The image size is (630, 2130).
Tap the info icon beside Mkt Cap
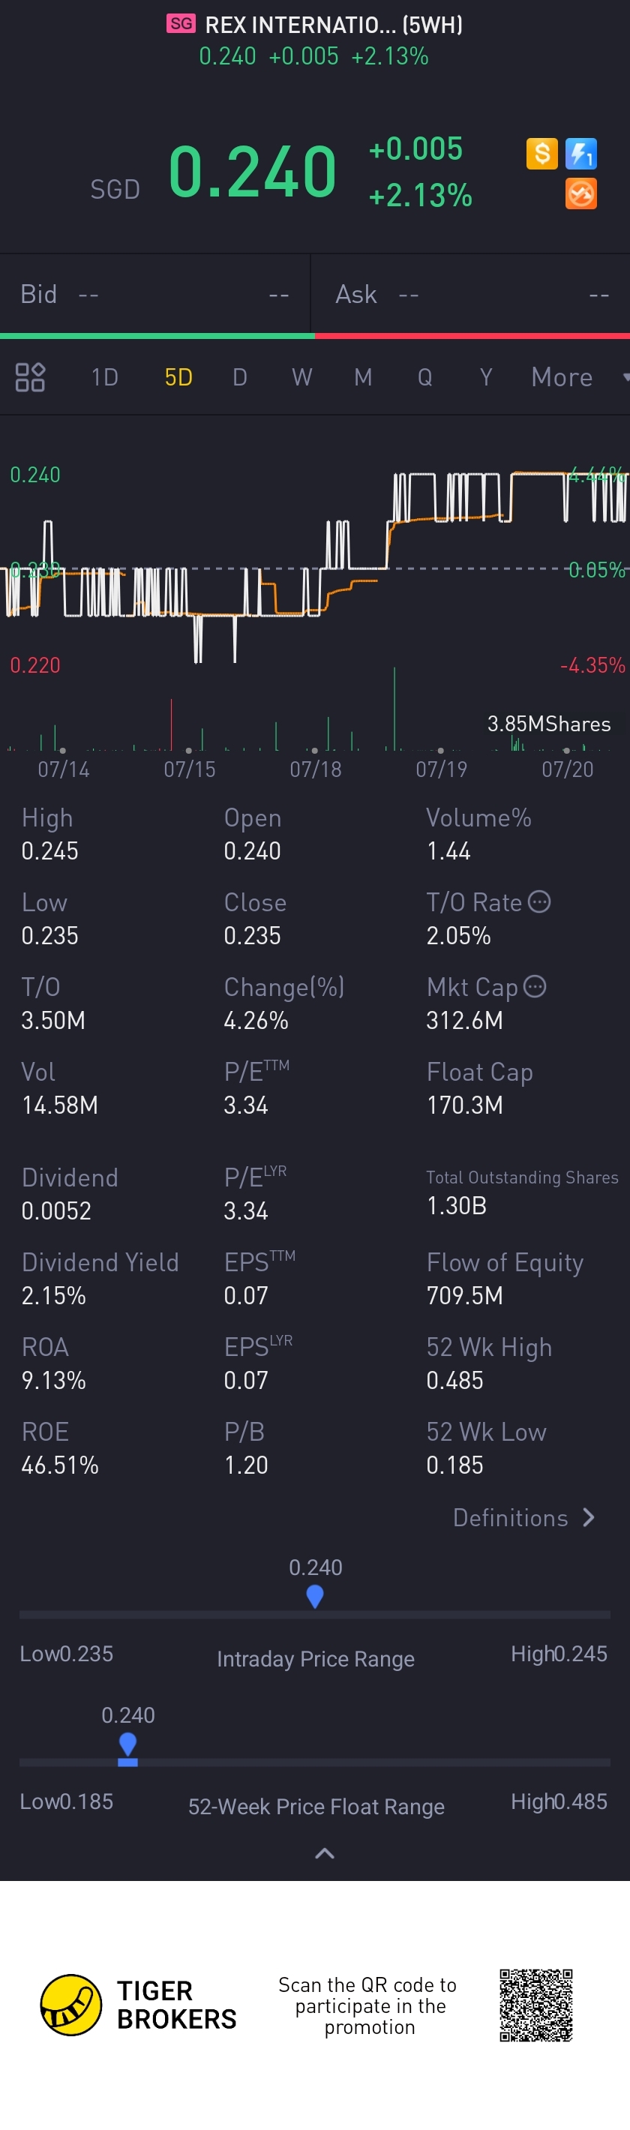(x=535, y=985)
